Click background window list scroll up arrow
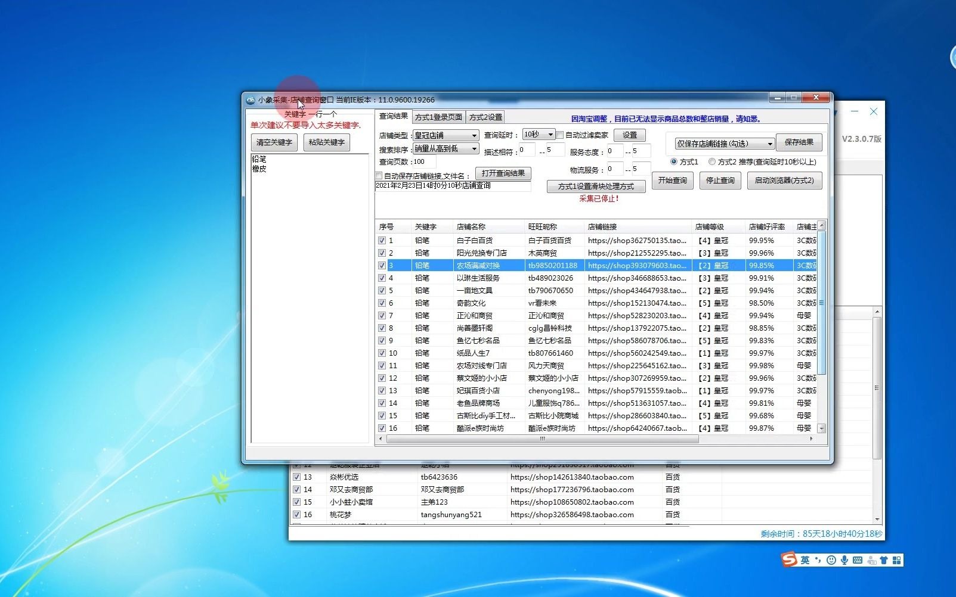Image resolution: width=956 pixels, height=597 pixels. 877,312
